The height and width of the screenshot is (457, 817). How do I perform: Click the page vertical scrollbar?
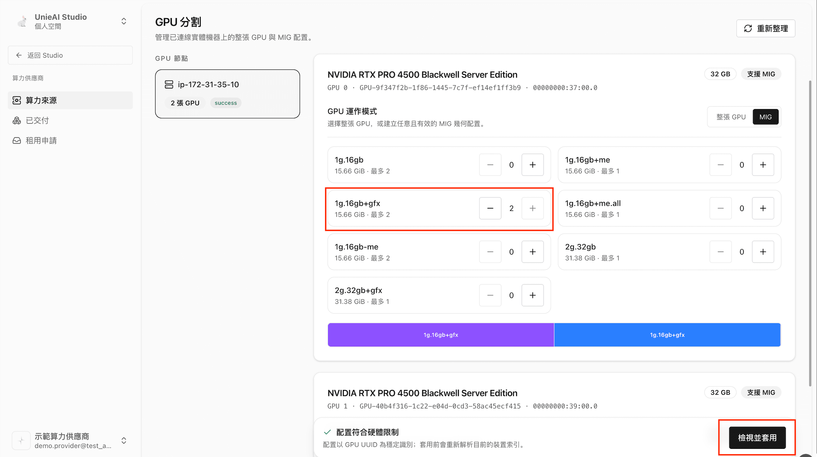click(x=810, y=233)
